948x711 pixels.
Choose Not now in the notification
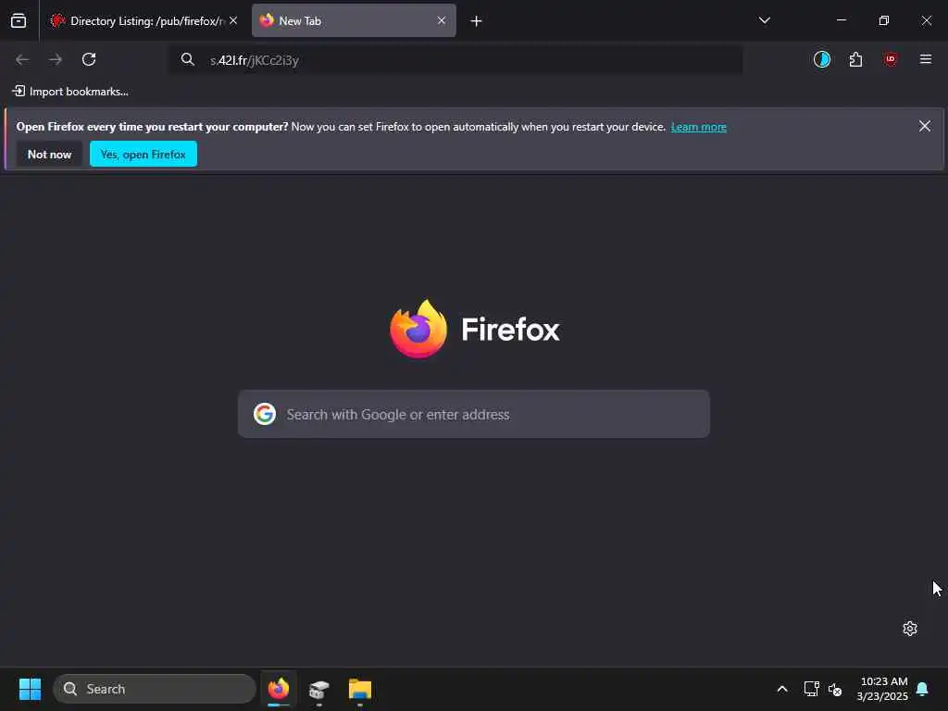pos(49,155)
